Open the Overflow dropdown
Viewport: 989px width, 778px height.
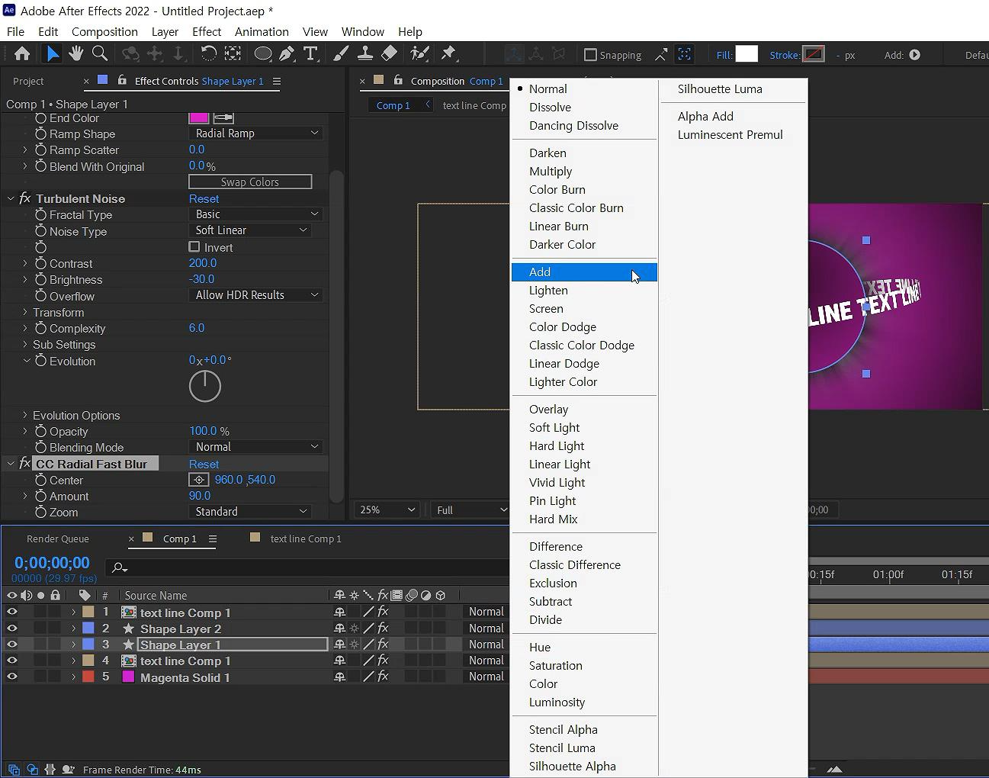pos(255,295)
